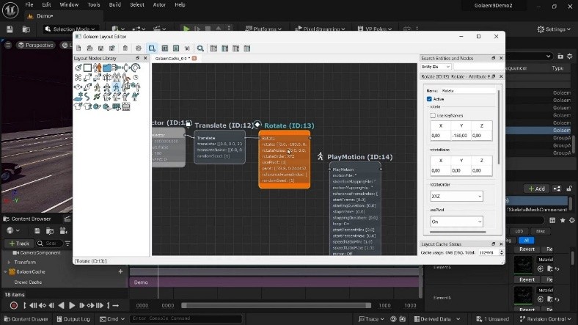Open the Pixel Streaming dropdown
The width and height of the screenshot is (578, 325).
pos(320,29)
